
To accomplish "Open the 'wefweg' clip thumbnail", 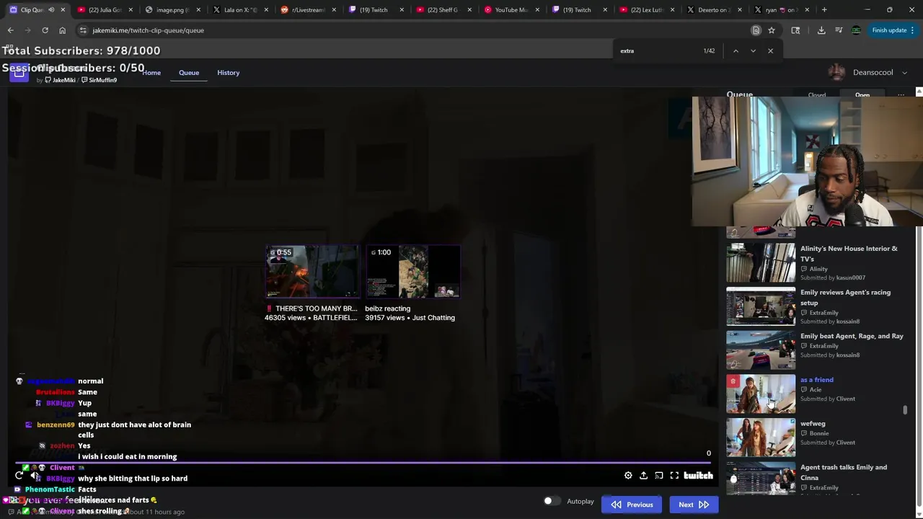I will click(x=761, y=438).
